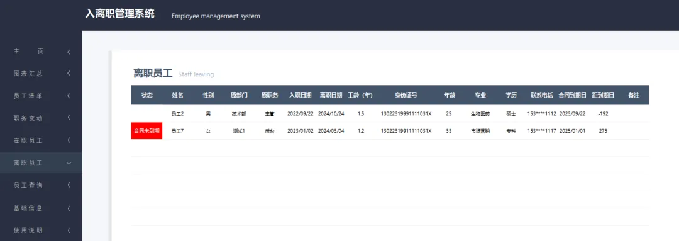Viewport: 679px width, 241px height.
Task: Expand the 员工查询 chevron arrow
Action: 69,185
